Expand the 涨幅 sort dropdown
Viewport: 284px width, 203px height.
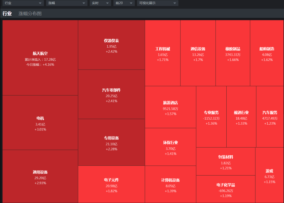(67, 3)
